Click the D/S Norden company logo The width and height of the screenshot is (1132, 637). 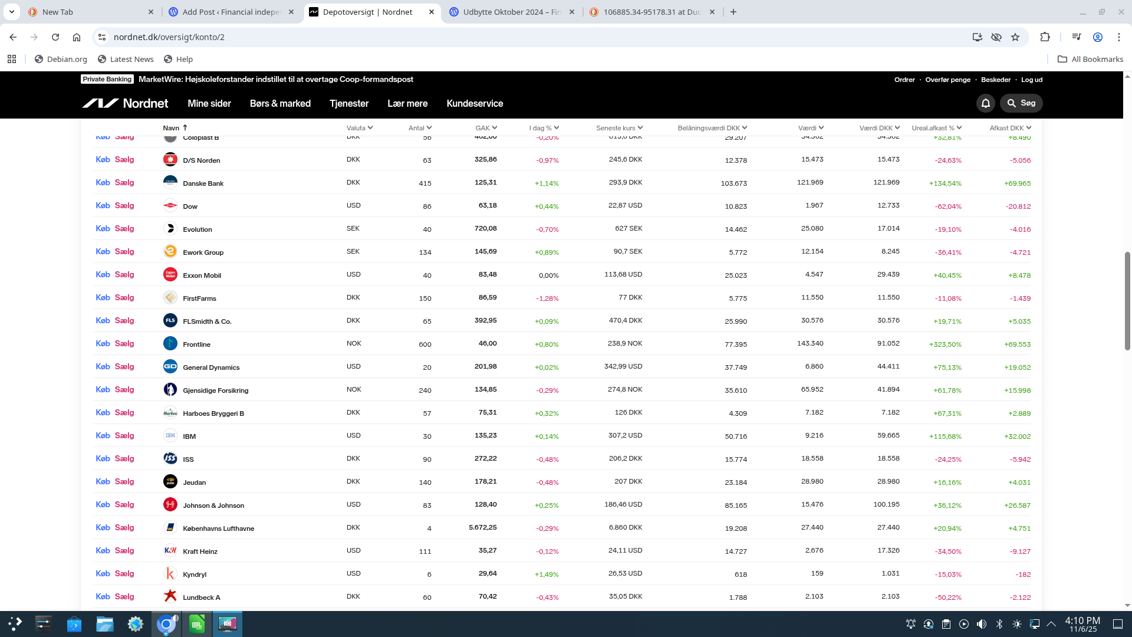pos(170,159)
